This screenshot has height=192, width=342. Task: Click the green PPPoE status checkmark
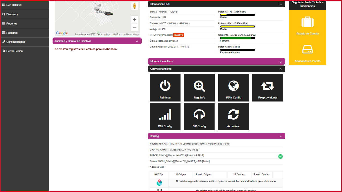click(280, 156)
